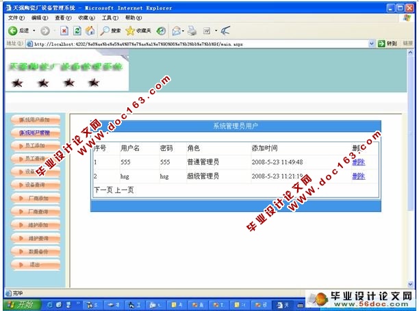Click 添加时间 column header
The image size is (419, 311).
264,148
